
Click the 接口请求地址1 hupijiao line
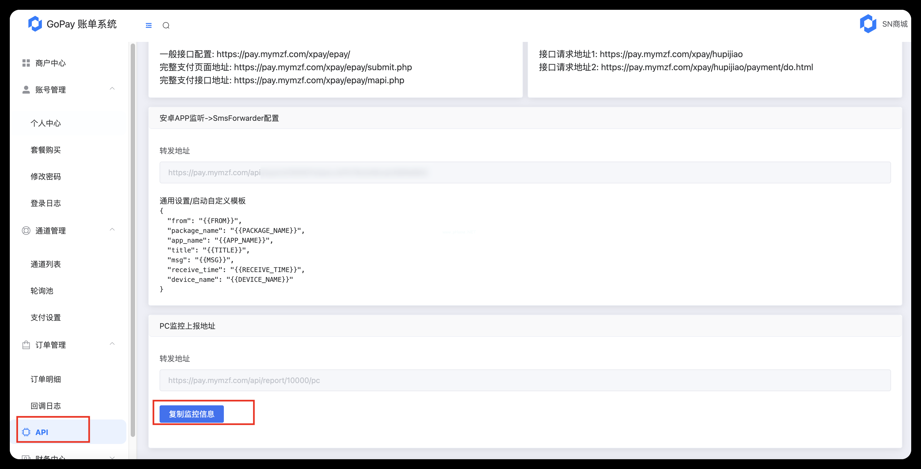[641, 54]
